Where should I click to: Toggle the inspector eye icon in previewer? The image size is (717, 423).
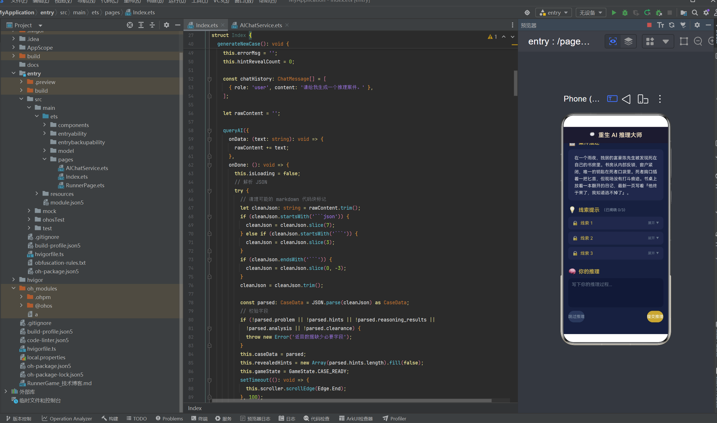click(x=613, y=42)
